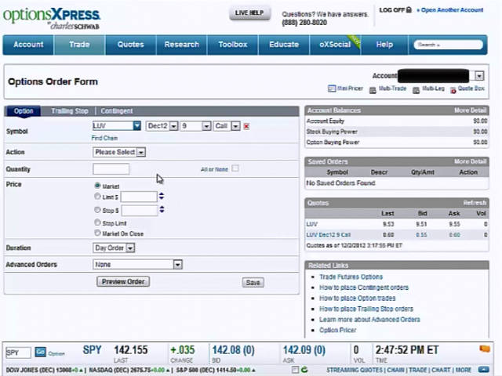Open the LUV symbol dropdown
The height and width of the screenshot is (376, 502).
coord(136,125)
